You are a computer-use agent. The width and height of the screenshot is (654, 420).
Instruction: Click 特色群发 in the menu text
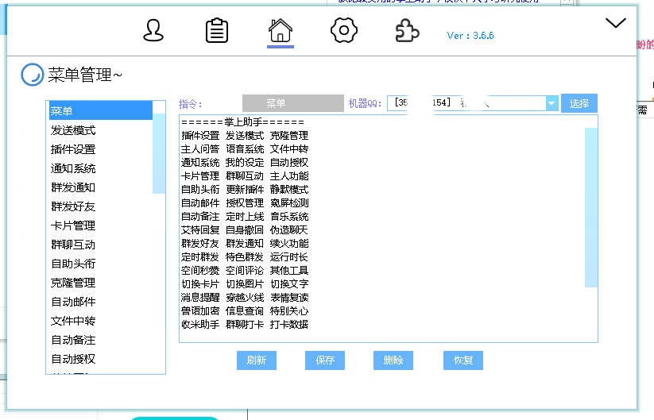[245, 257]
